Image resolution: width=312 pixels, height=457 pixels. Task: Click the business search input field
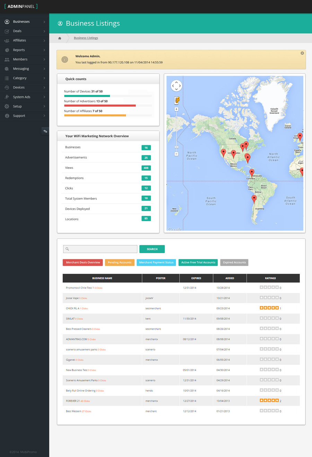(x=100, y=249)
